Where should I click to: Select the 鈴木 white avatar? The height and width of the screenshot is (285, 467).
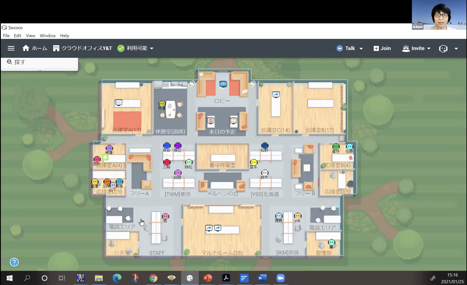click(265, 173)
